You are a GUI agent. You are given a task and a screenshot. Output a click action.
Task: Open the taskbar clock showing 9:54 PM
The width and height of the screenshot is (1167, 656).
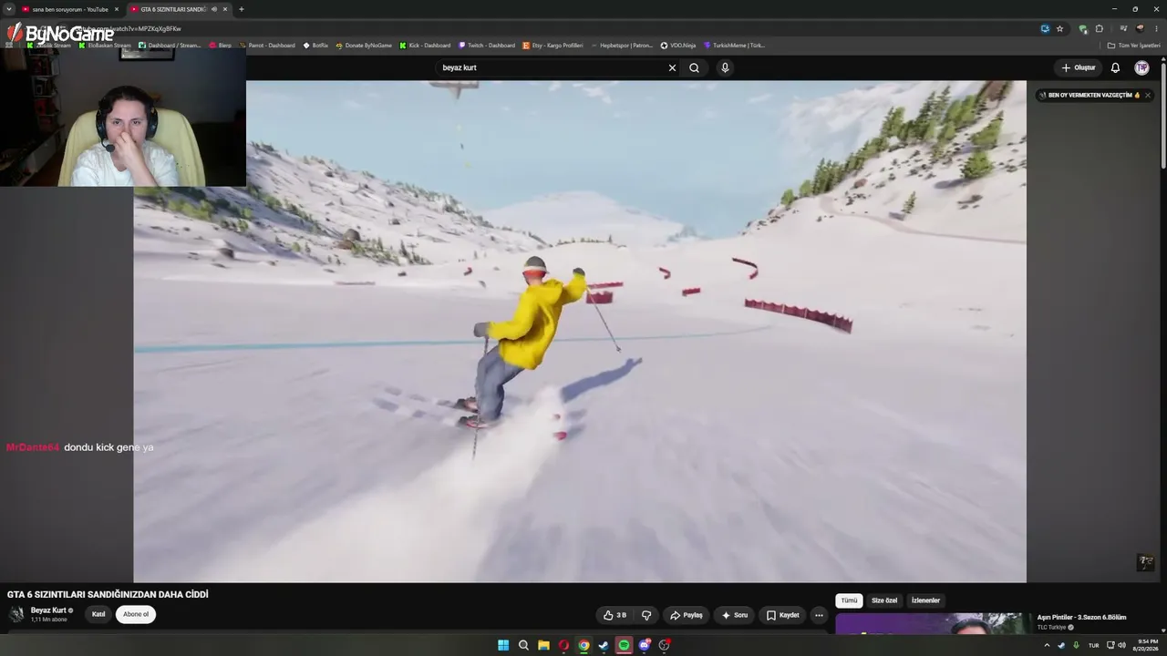click(x=1145, y=645)
